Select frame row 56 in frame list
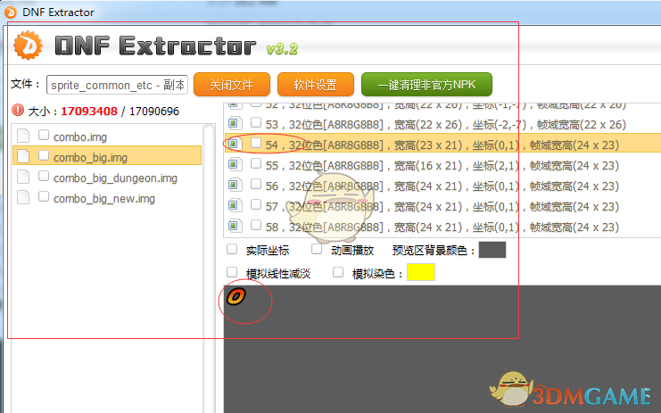Viewport: 661px width, 413px height. pos(442,186)
